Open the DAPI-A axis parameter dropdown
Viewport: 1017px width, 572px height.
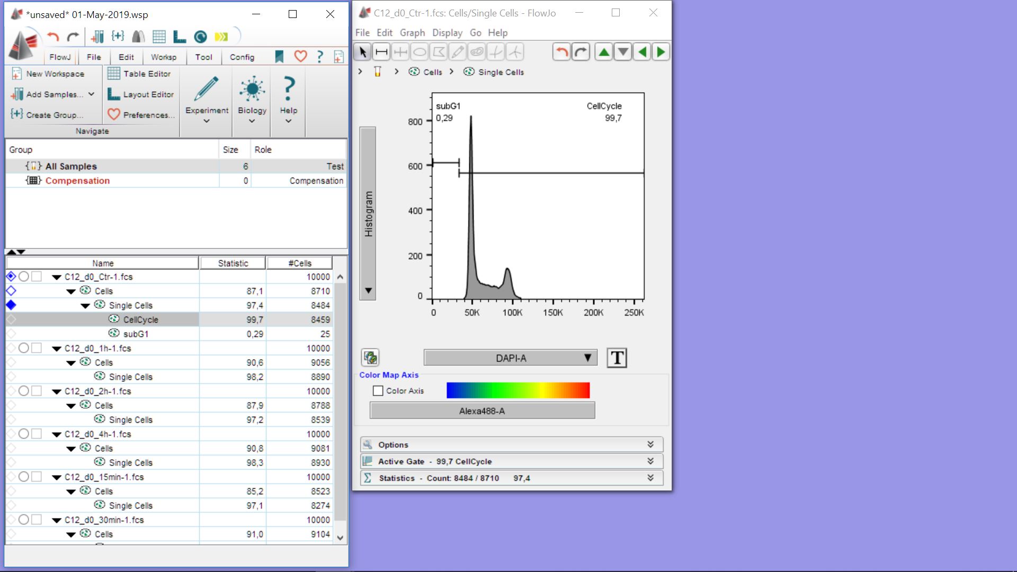[x=511, y=358]
